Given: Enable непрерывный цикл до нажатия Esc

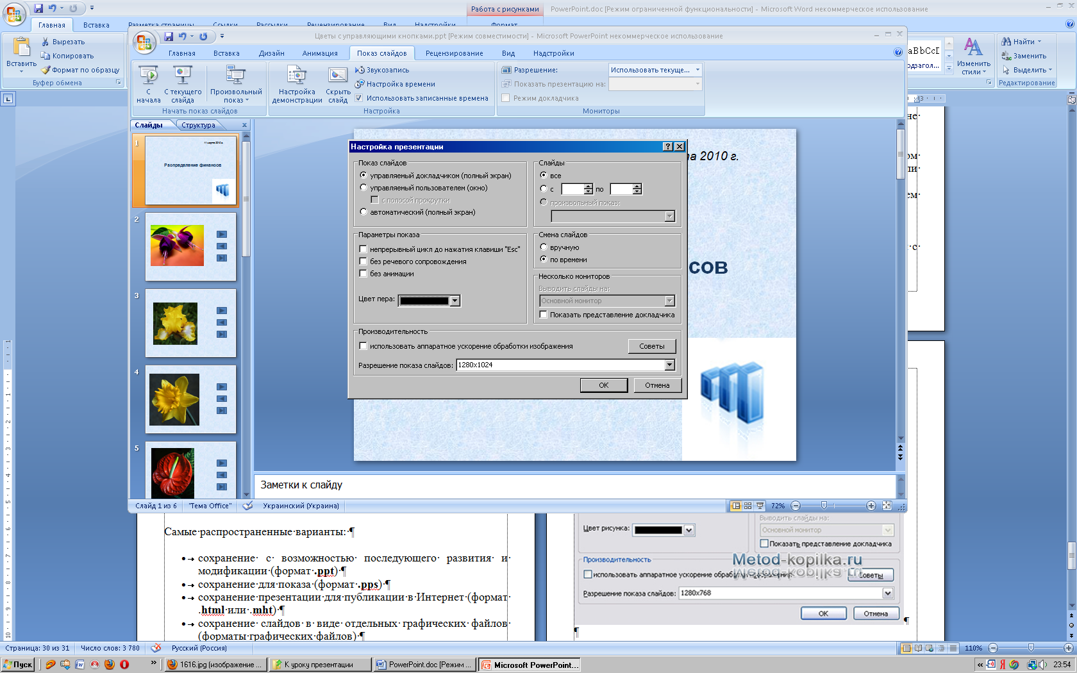Looking at the screenshot, I should [x=363, y=249].
